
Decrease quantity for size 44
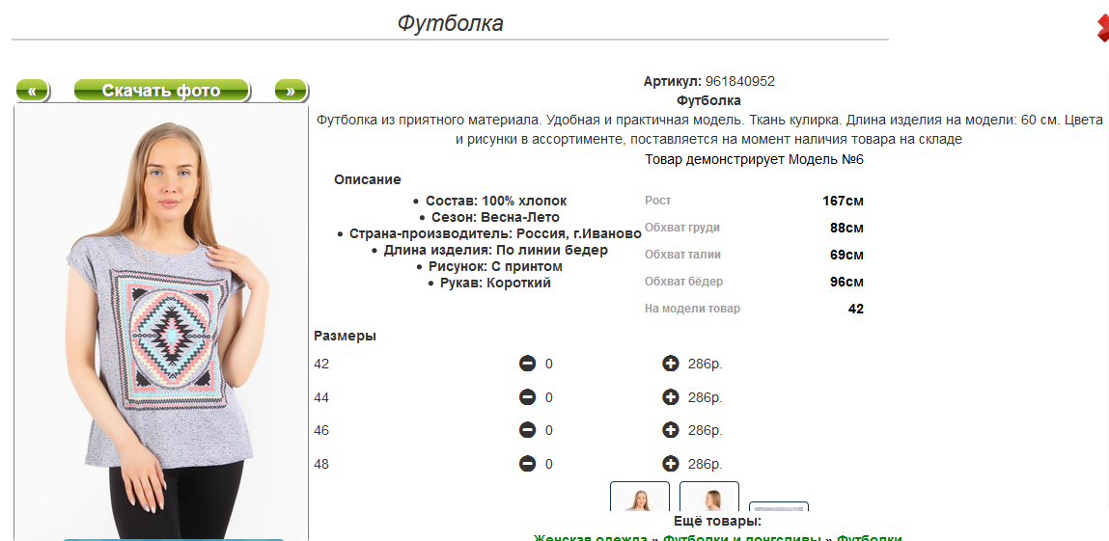pos(527,397)
